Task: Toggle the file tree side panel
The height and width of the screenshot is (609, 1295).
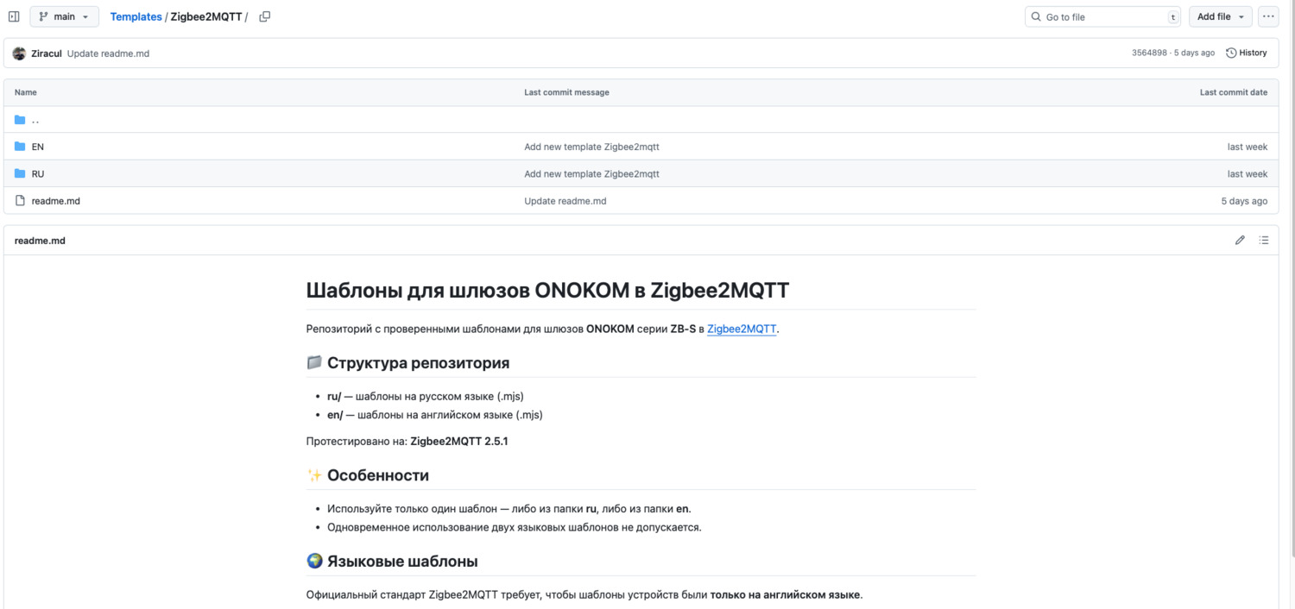Action: [14, 16]
